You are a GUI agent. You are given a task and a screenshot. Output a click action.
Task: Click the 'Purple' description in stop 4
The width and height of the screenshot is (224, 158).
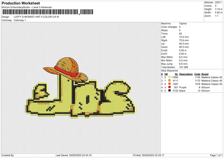(183, 87)
